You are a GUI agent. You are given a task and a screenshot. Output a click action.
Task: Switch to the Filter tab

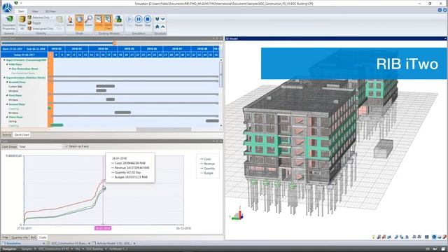click(x=6, y=237)
